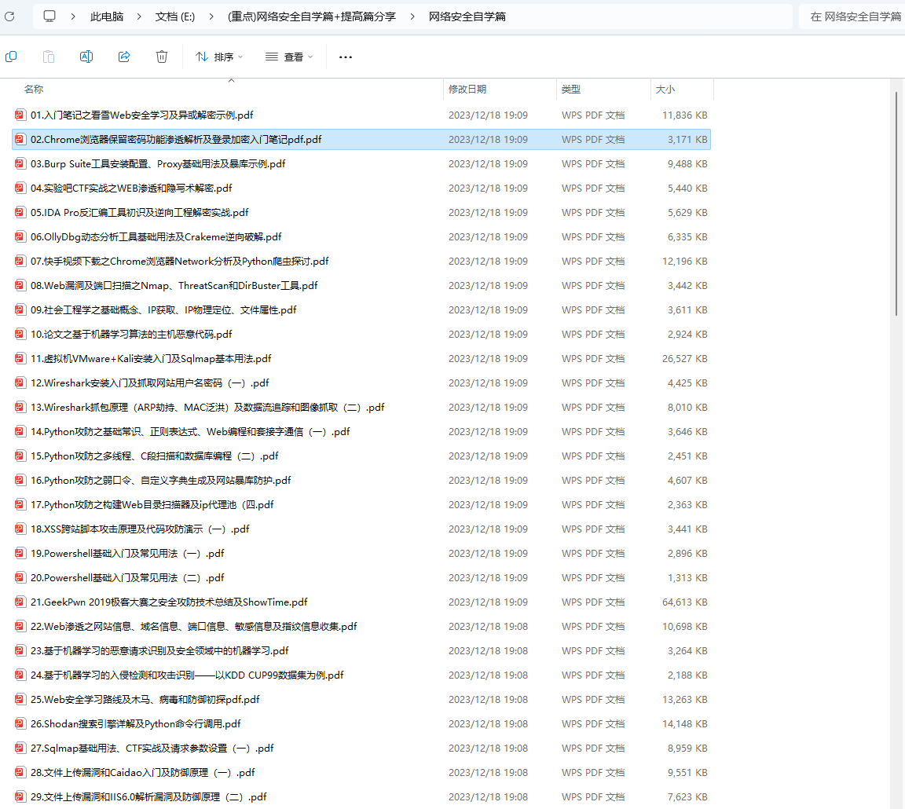Viewport: 905px width, 809px height.
Task: Select file 10.论文之基于机器学习算法的主机恶意代码.pdf
Action: pos(361,334)
